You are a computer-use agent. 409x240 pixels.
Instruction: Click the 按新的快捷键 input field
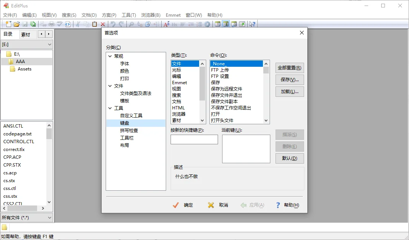click(x=194, y=139)
